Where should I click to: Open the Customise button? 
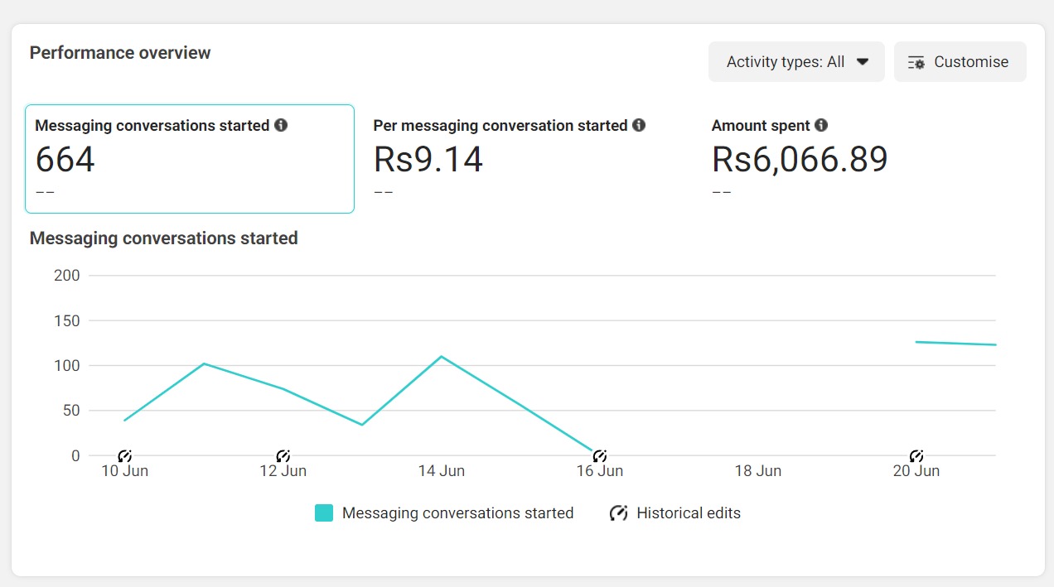click(x=960, y=62)
